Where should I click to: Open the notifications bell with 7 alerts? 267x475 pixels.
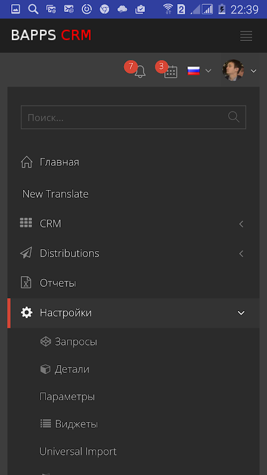coord(139,71)
